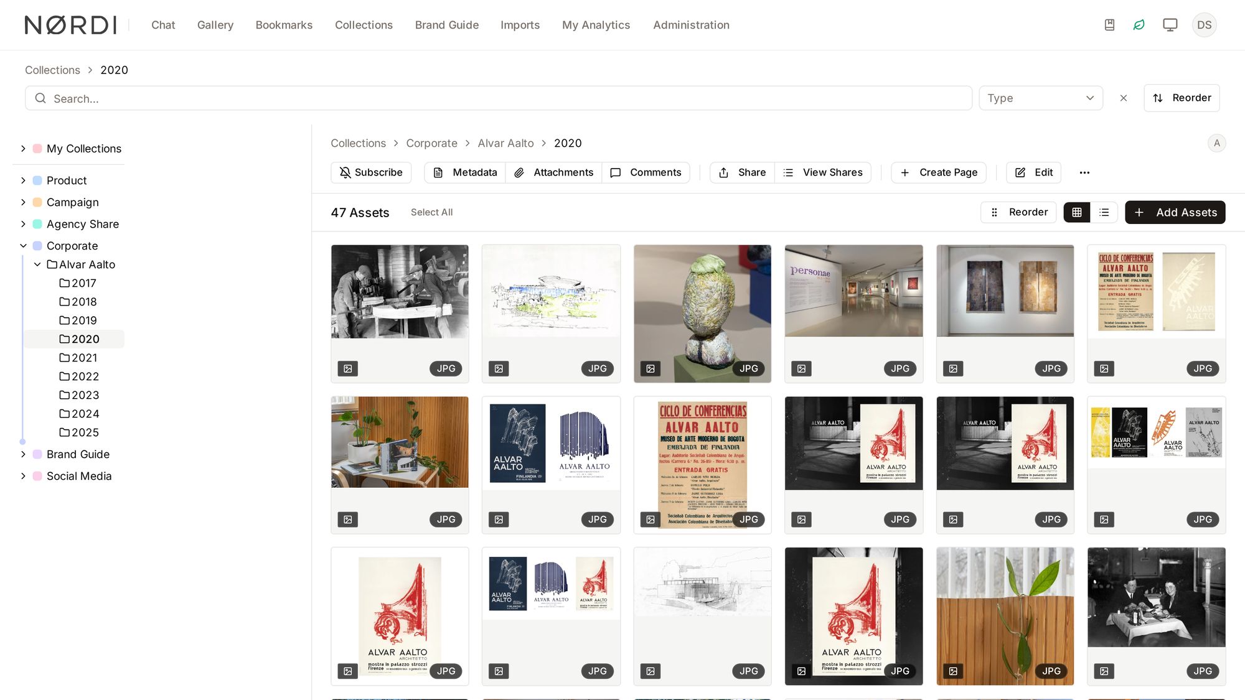Viewport: 1245px width, 700px height.
Task: Click image icon on Personae gallery thumbnail
Action: (x=802, y=368)
